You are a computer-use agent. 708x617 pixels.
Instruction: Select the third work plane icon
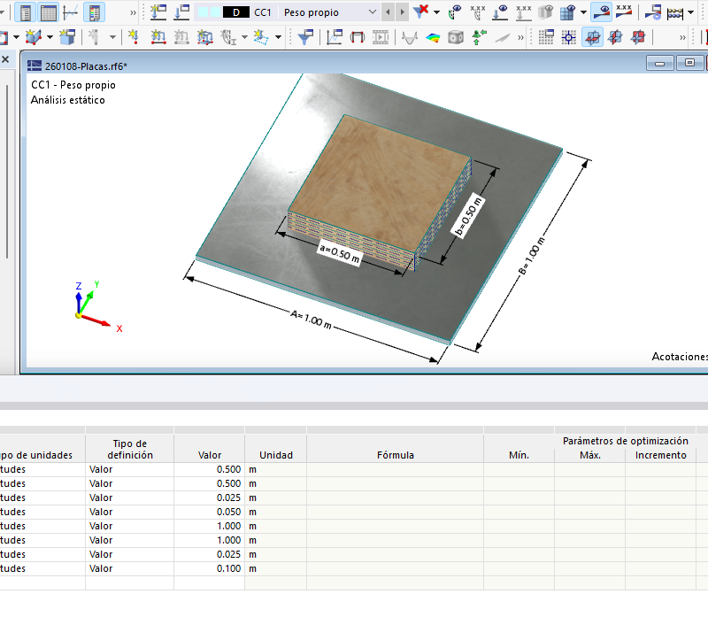(637, 37)
